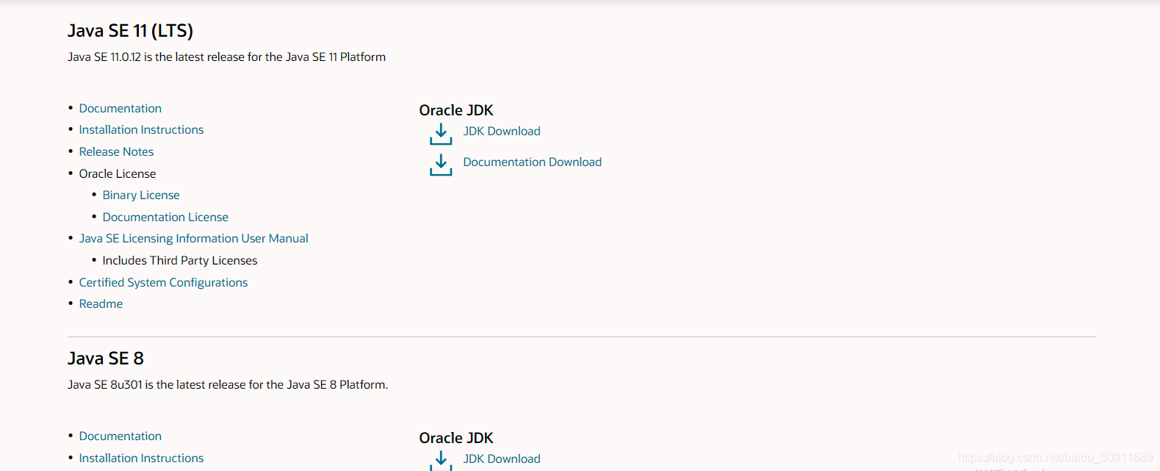The height and width of the screenshot is (471, 1160).
Task: View Certified System Configurations
Action: coord(163,282)
